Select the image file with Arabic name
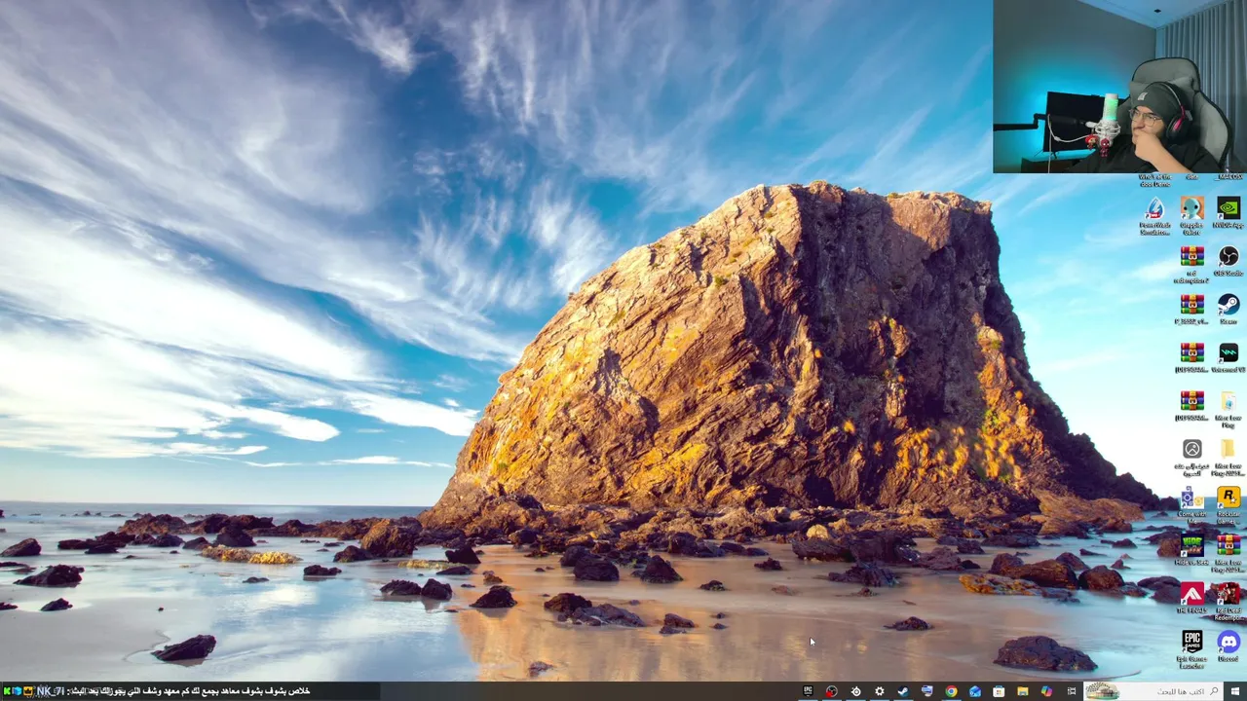1247x701 pixels. coord(1191,457)
